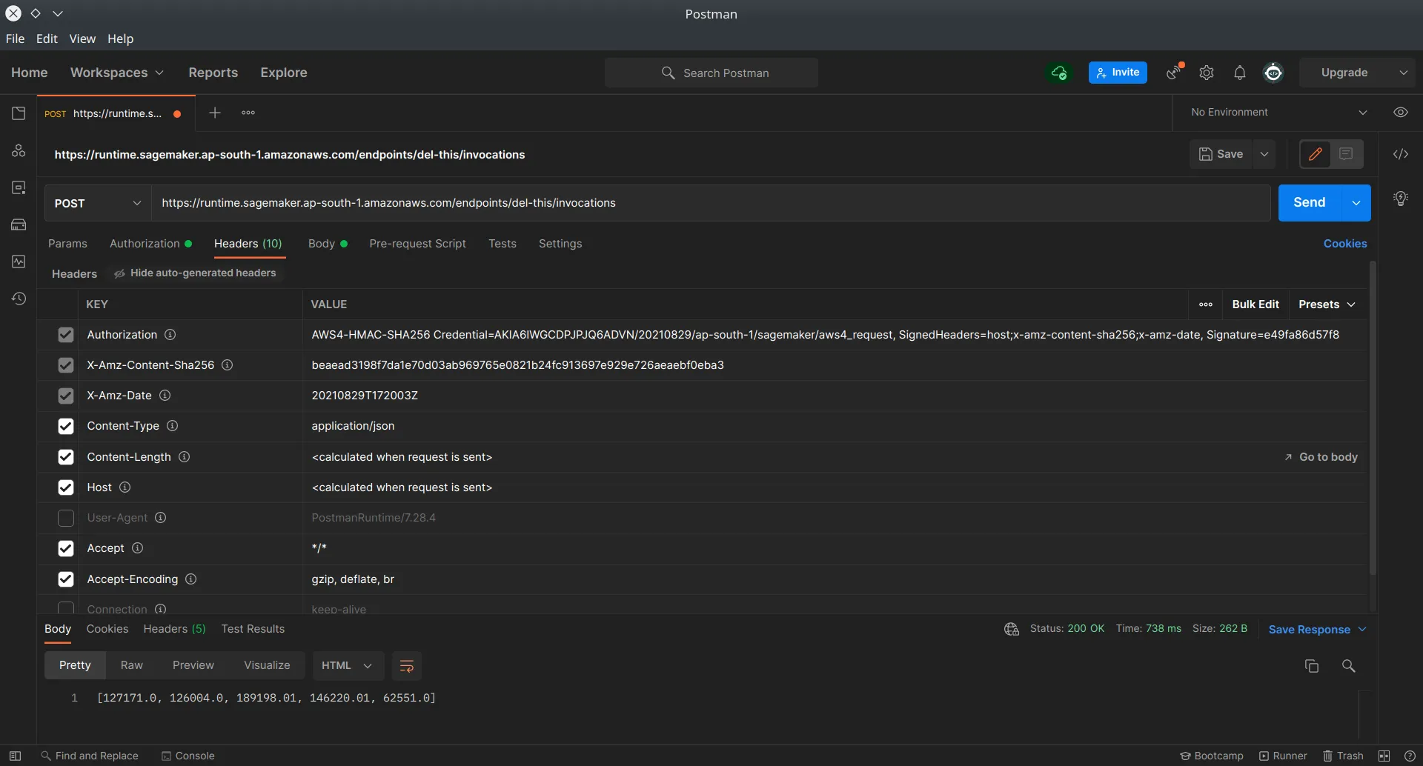The height and width of the screenshot is (766, 1423).
Task: Click the Send button
Action: coord(1309,203)
